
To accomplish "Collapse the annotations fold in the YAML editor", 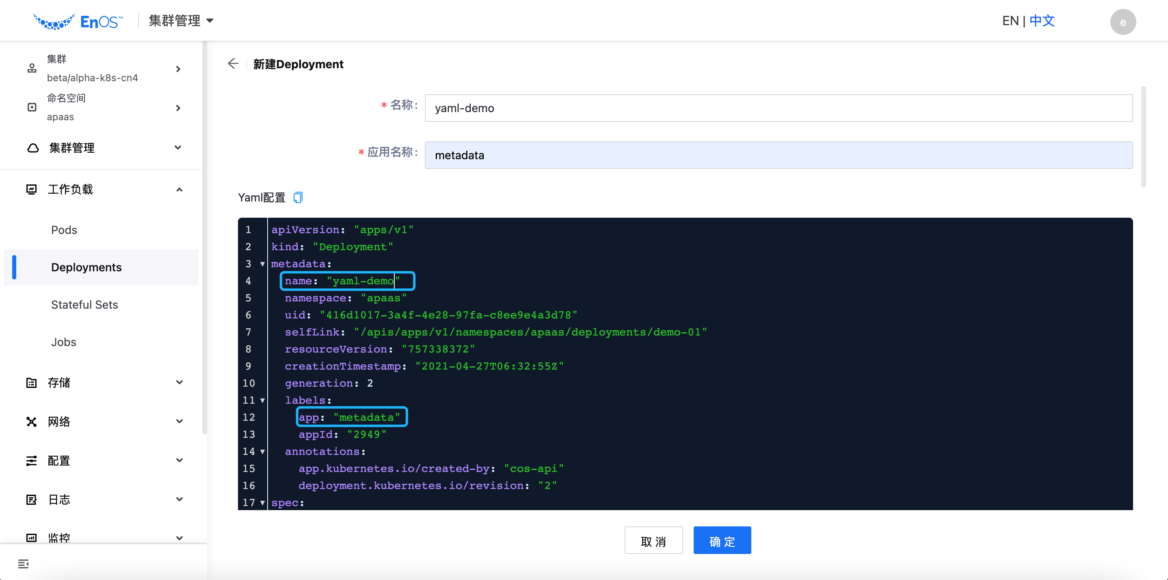I will click(x=262, y=452).
